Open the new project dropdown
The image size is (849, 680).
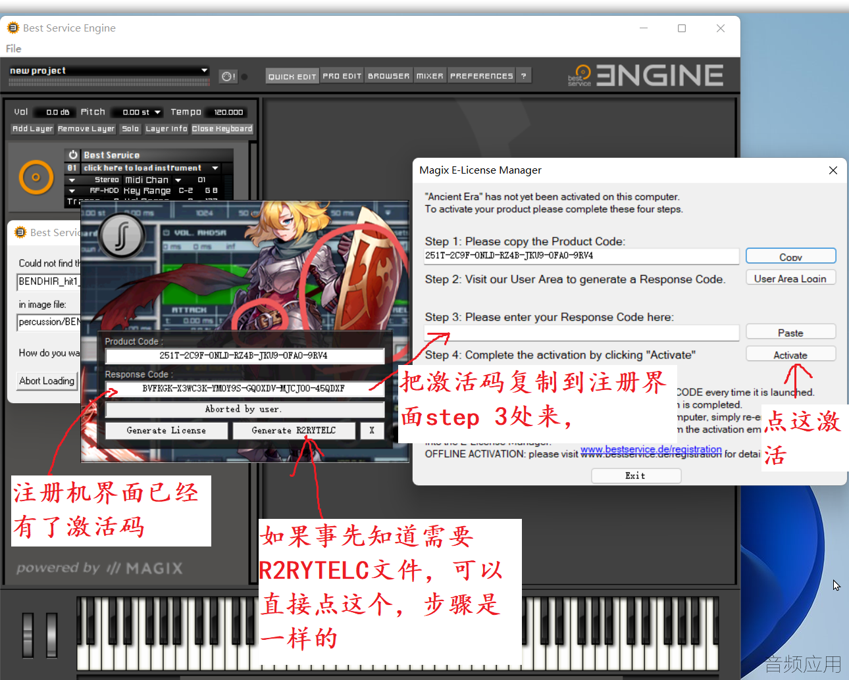pos(204,70)
